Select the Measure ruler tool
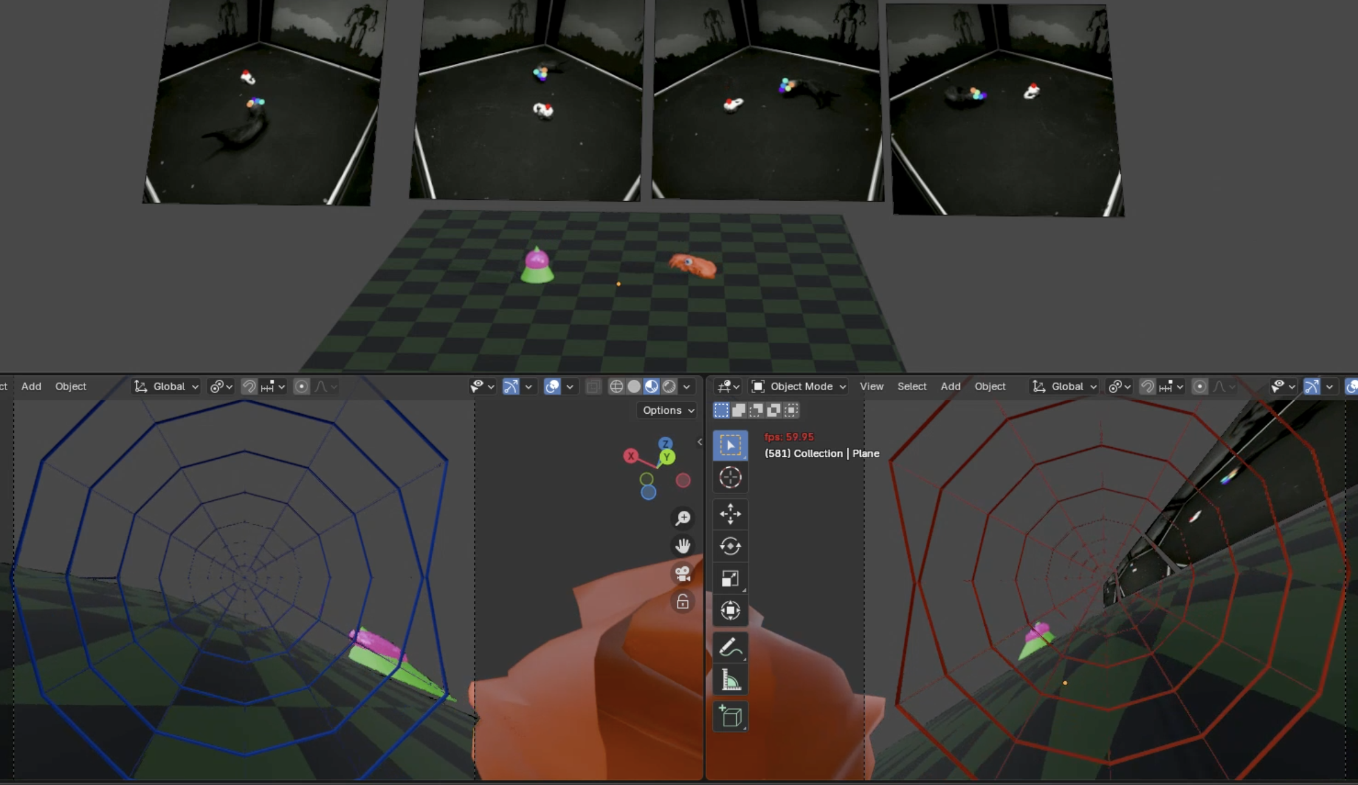The height and width of the screenshot is (785, 1358). 730,680
